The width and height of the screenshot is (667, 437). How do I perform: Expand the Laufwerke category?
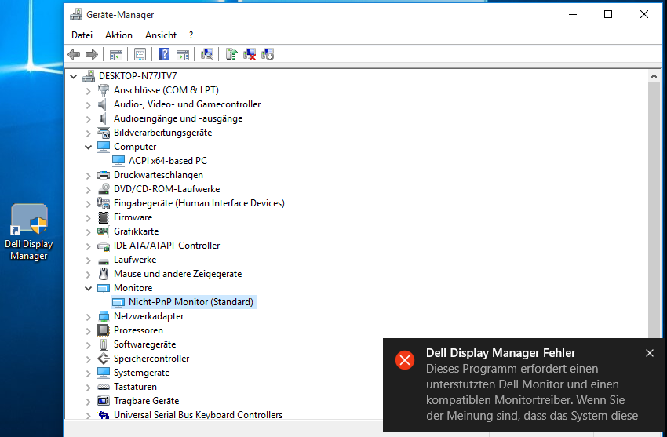(x=88, y=260)
